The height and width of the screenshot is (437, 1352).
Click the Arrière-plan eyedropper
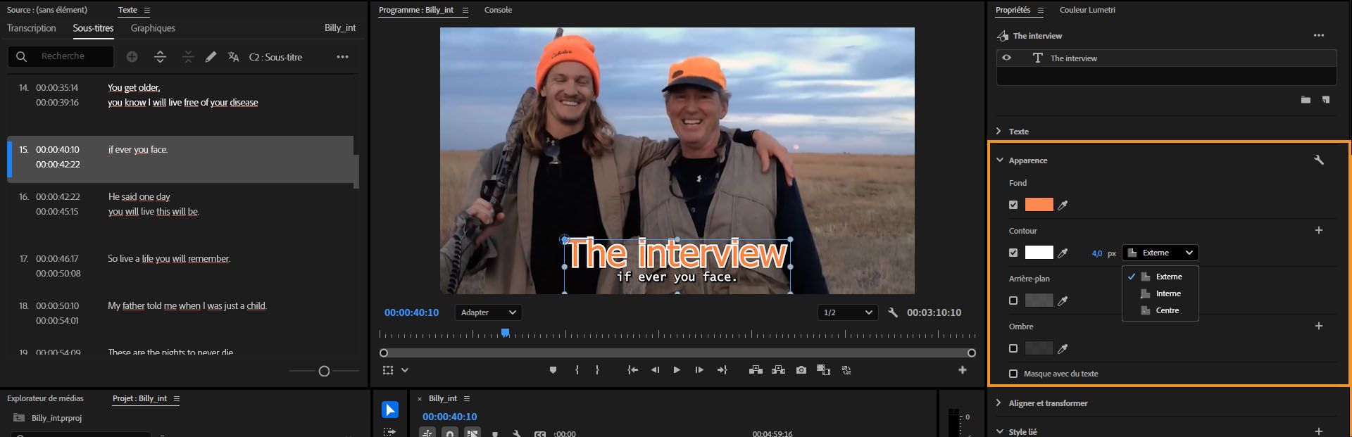pos(1063,301)
